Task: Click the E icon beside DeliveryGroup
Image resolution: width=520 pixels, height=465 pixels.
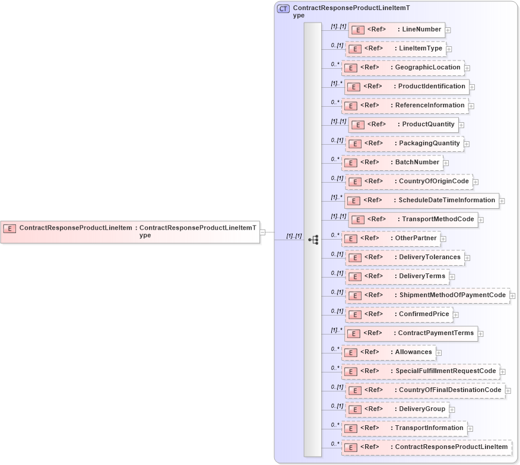Action: (354, 409)
